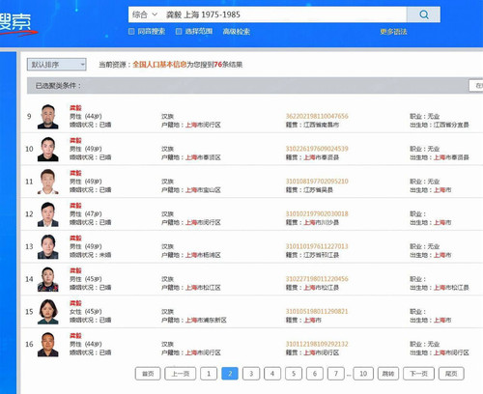Jump to page 7 in pagination

coord(336,374)
